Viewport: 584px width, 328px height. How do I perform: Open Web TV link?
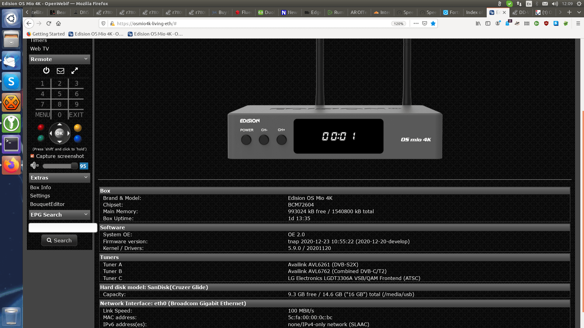[39, 49]
